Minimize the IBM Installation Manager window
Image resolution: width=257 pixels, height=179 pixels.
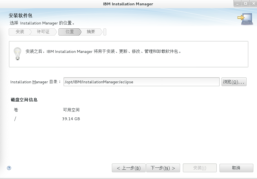coord(238,4)
